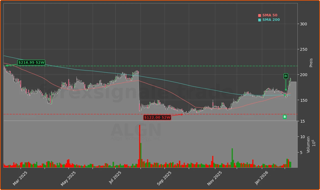Image resolution: width=320 pixels, height=190 pixels.
Task: Select the green B buy signal marker
Action: pos(285,75)
